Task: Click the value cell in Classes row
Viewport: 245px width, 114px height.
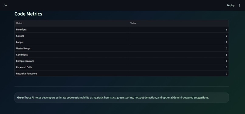Action: tap(179, 36)
